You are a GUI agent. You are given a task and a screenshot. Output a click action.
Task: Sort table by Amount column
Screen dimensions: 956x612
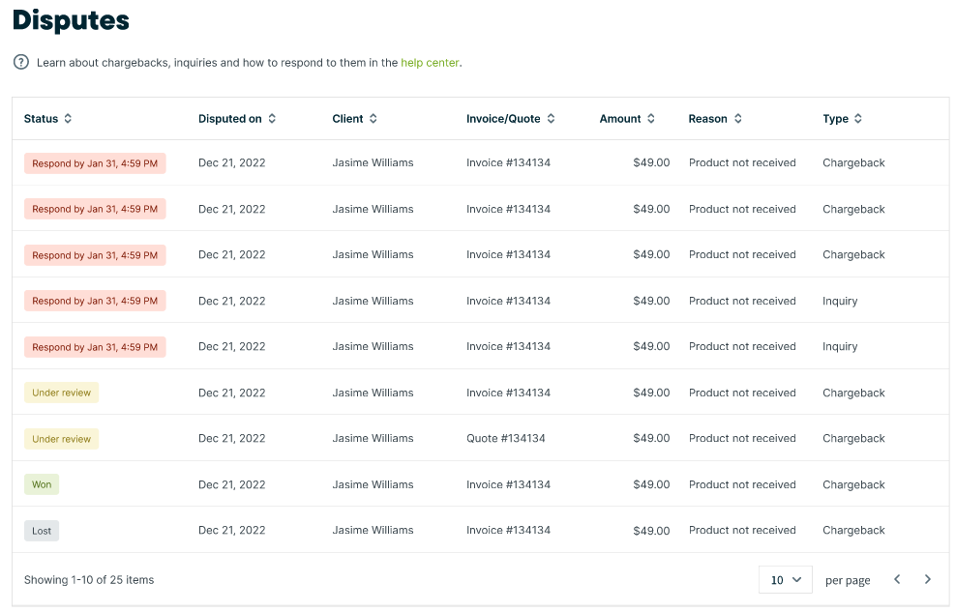pos(651,119)
